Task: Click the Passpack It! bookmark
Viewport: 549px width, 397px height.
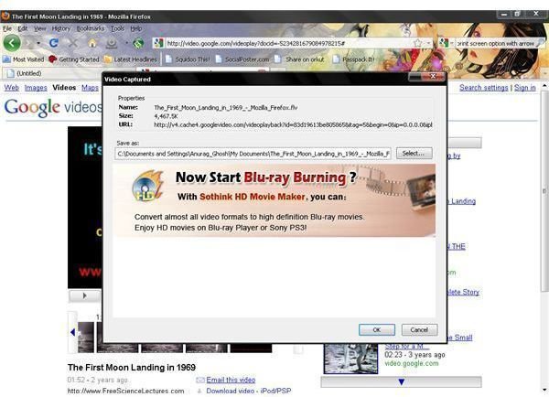Action: click(353, 59)
